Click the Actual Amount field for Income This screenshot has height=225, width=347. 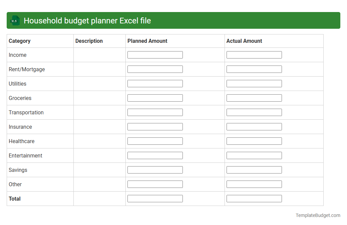254,54
